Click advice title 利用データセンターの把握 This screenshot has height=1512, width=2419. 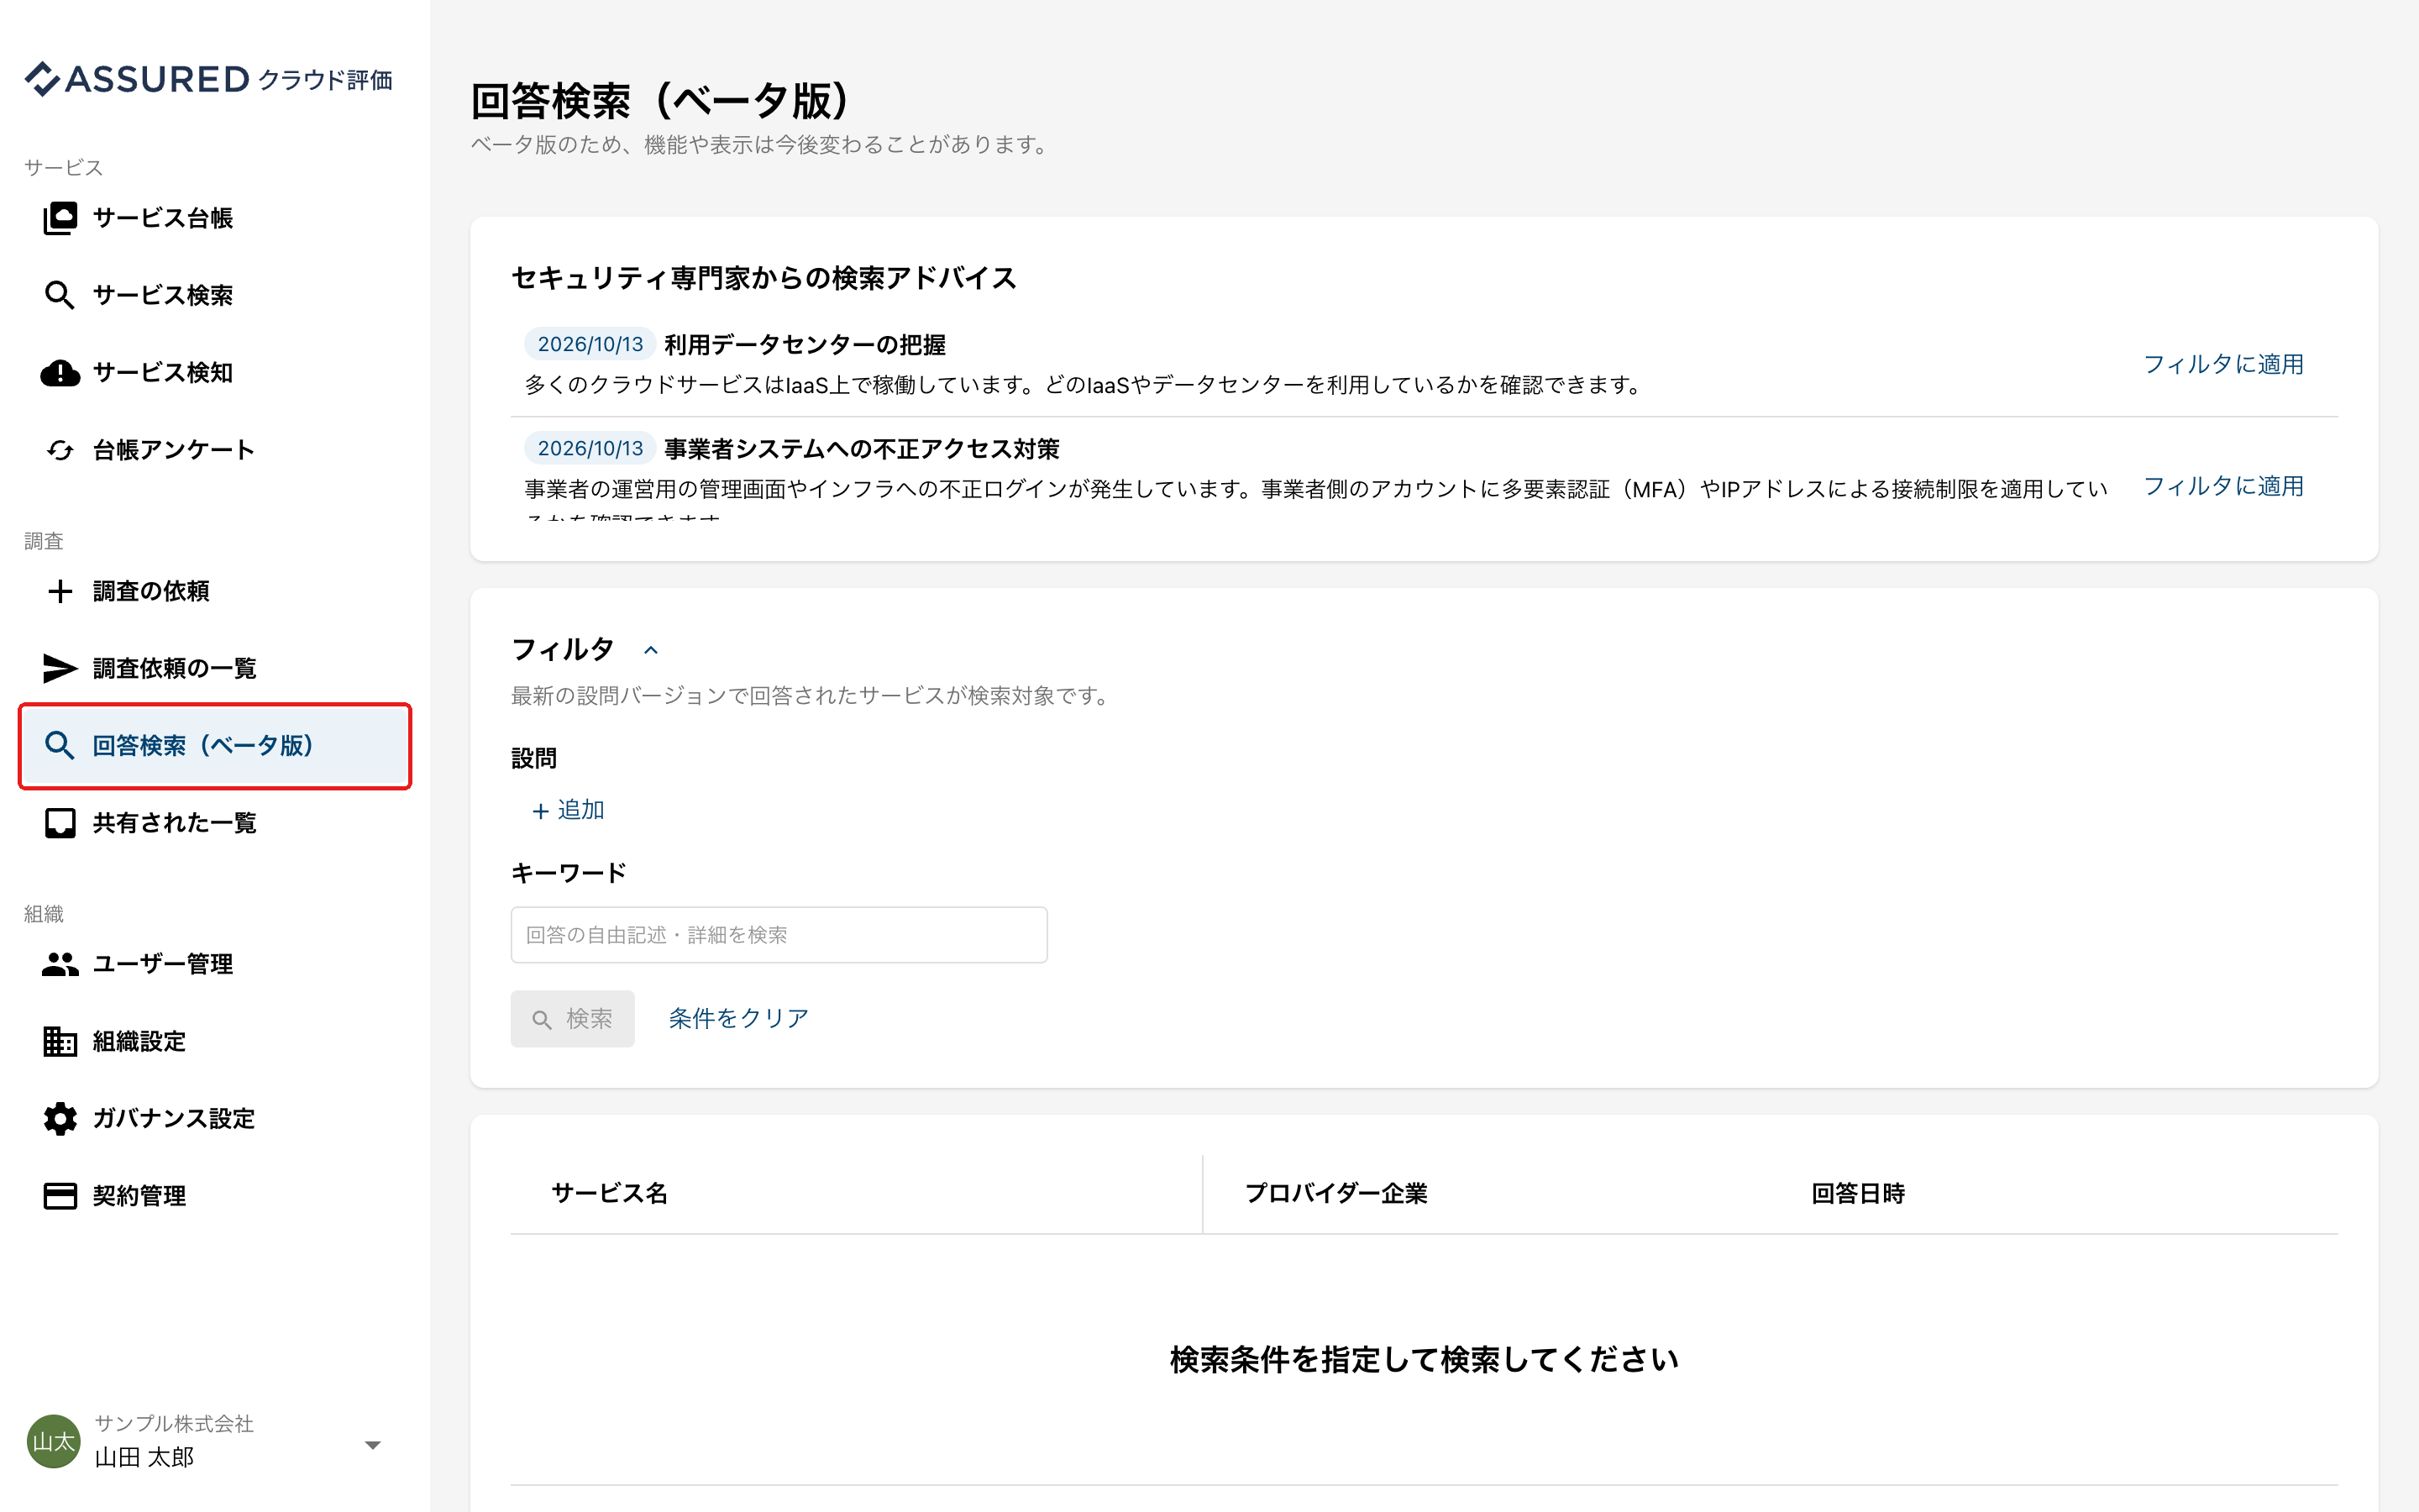tap(805, 345)
